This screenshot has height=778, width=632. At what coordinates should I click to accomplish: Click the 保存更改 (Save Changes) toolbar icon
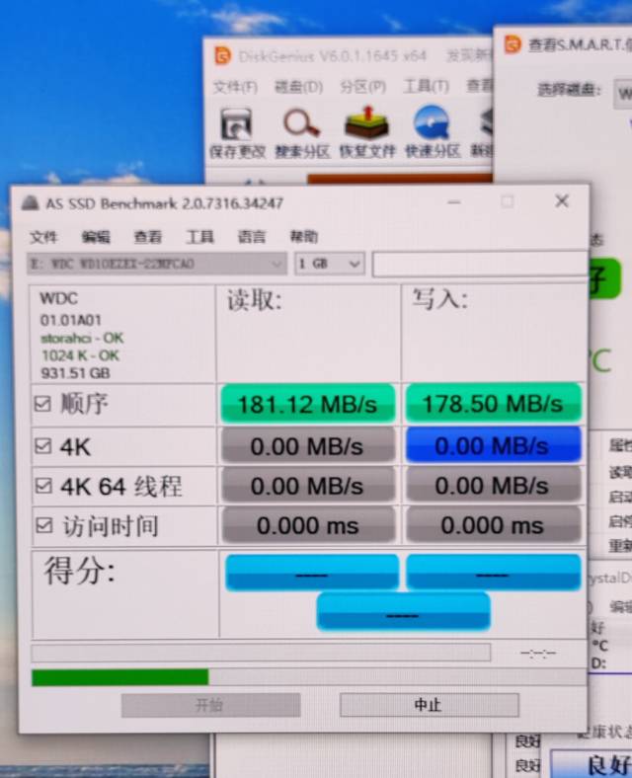point(236,125)
